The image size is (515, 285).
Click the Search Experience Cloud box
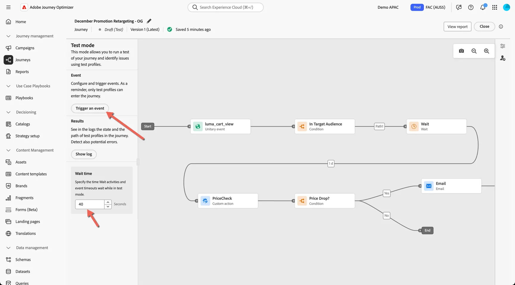[226, 7]
